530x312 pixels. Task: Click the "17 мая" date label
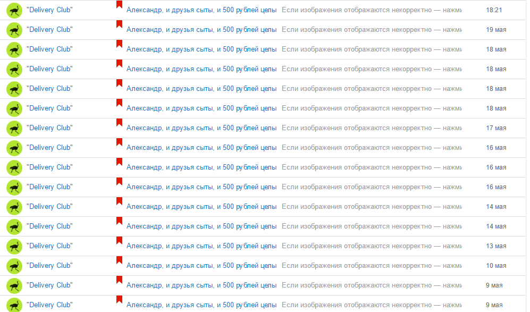point(496,128)
